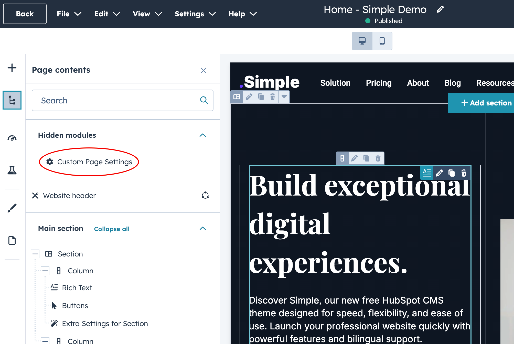Viewport: 514px width, 344px height.
Task: Select the page contents tree icon in sidebar
Action: 12,100
